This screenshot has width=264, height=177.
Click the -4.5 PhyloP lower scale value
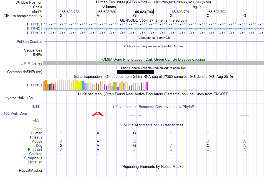[36, 120]
